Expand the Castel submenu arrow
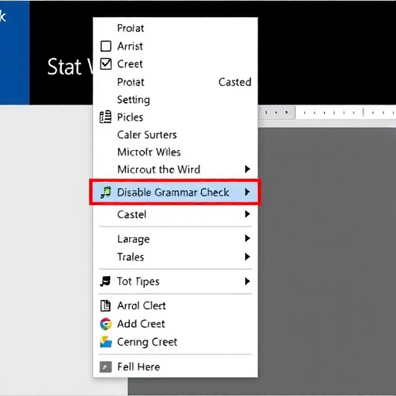The width and height of the screenshot is (396, 396). [x=247, y=214]
